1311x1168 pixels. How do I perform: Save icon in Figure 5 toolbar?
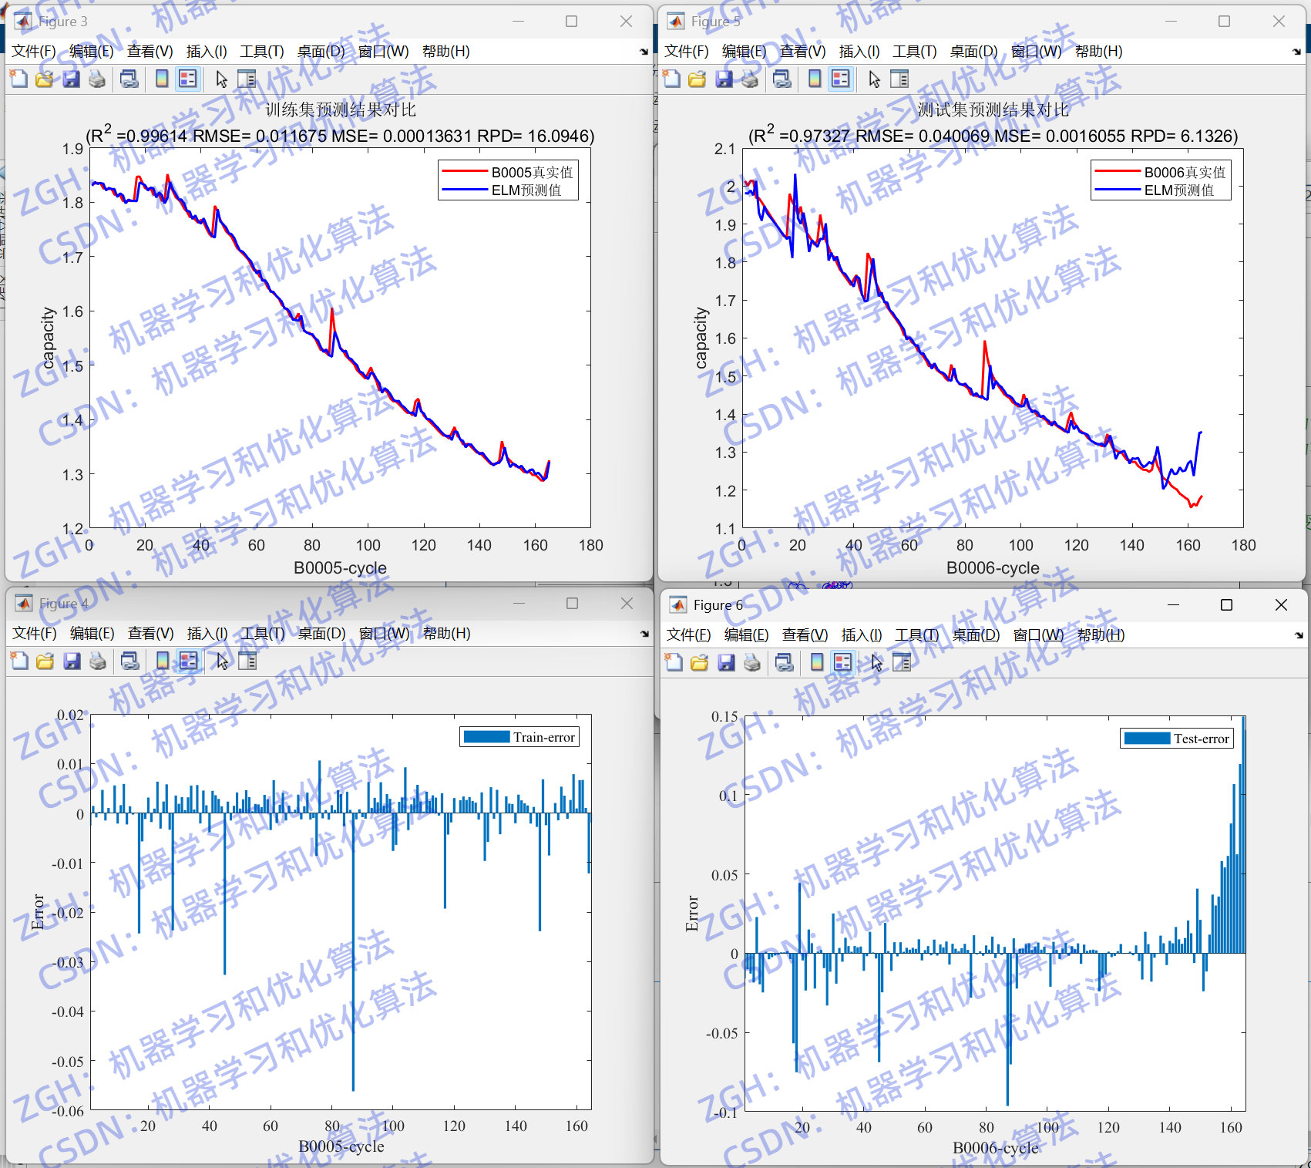[724, 79]
